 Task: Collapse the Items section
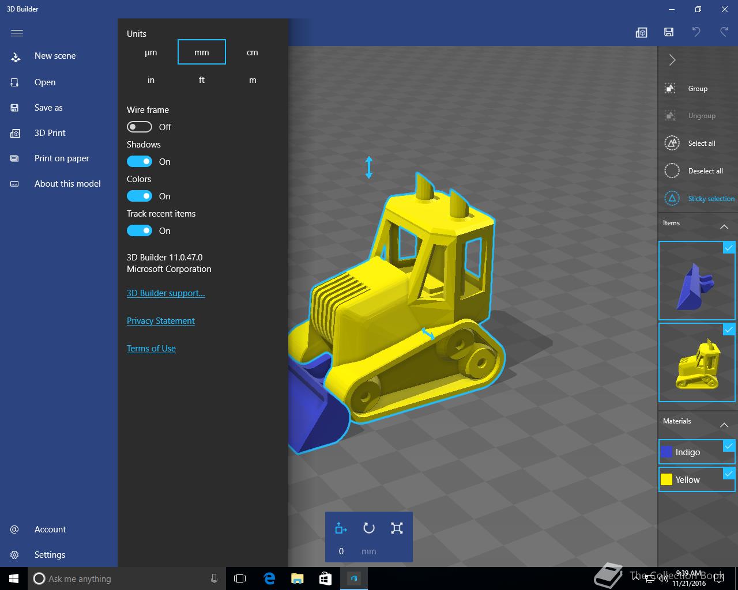tap(724, 227)
